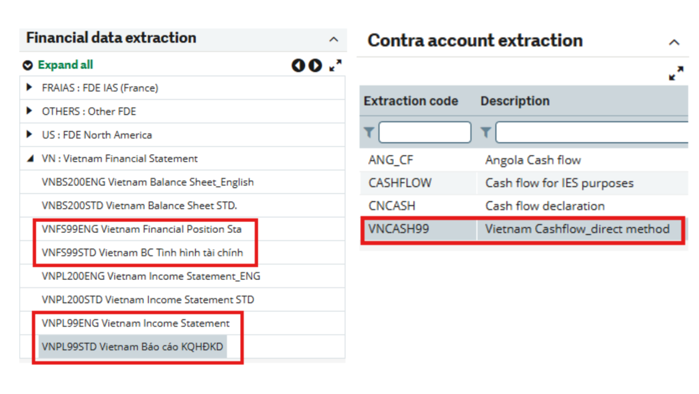Click the filter funnel icon for Description
Viewport: 699px width, 394px height.
pos(485,132)
